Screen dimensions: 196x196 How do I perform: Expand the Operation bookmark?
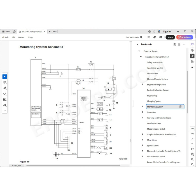click(143, 112)
